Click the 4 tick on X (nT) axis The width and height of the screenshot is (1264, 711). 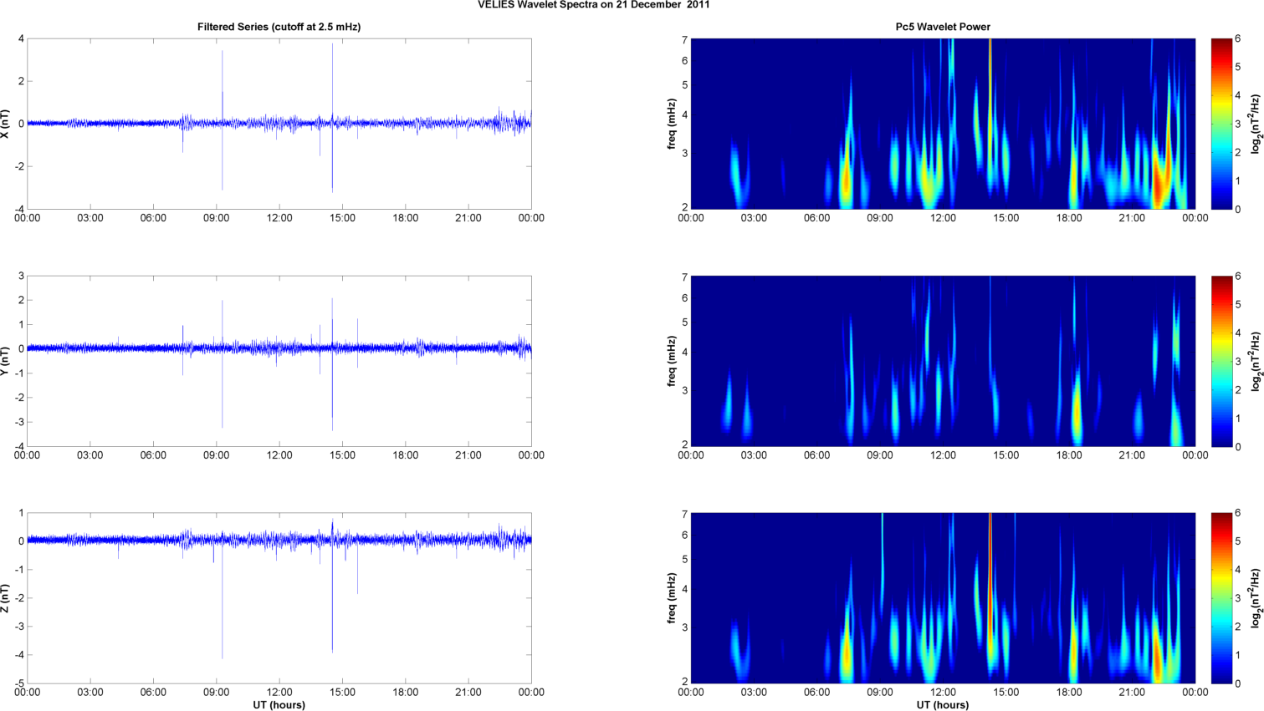pos(21,39)
